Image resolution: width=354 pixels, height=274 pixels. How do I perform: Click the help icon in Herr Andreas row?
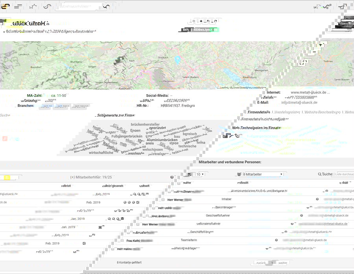pyautogui.click(x=301, y=216)
